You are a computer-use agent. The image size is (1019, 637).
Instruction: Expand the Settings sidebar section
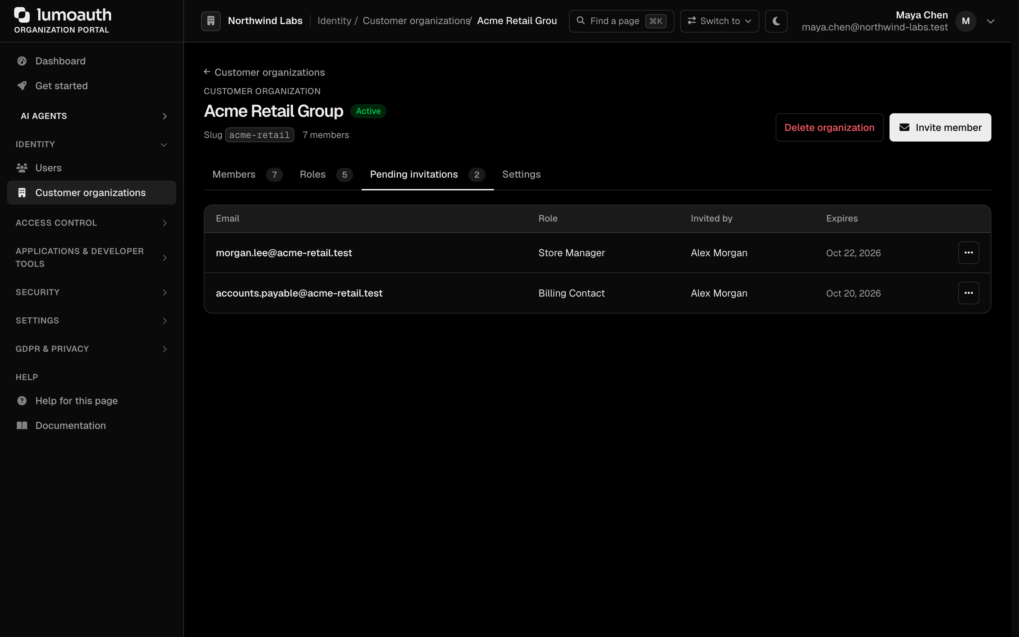(x=92, y=321)
